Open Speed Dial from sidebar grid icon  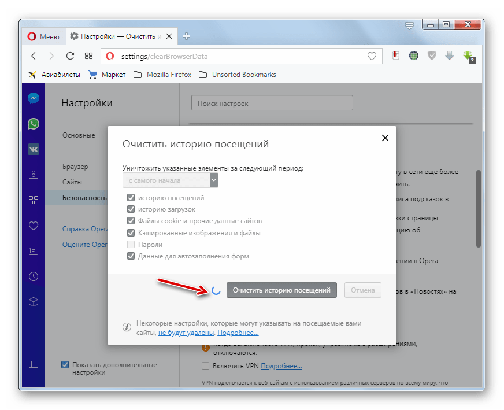pyautogui.click(x=34, y=200)
